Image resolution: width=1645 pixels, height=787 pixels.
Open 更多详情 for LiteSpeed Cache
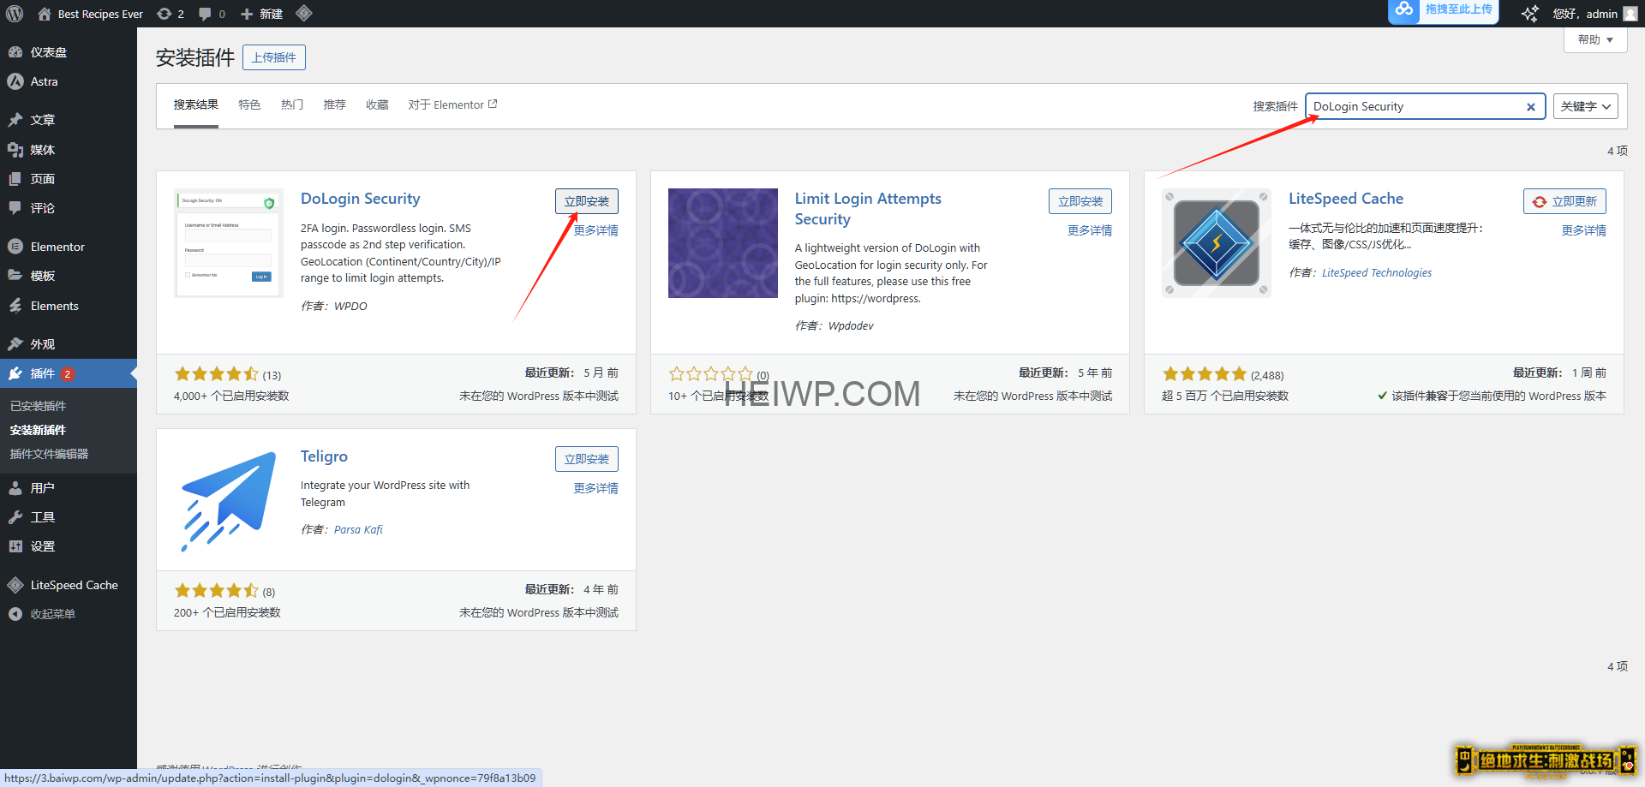click(x=1583, y=230)
